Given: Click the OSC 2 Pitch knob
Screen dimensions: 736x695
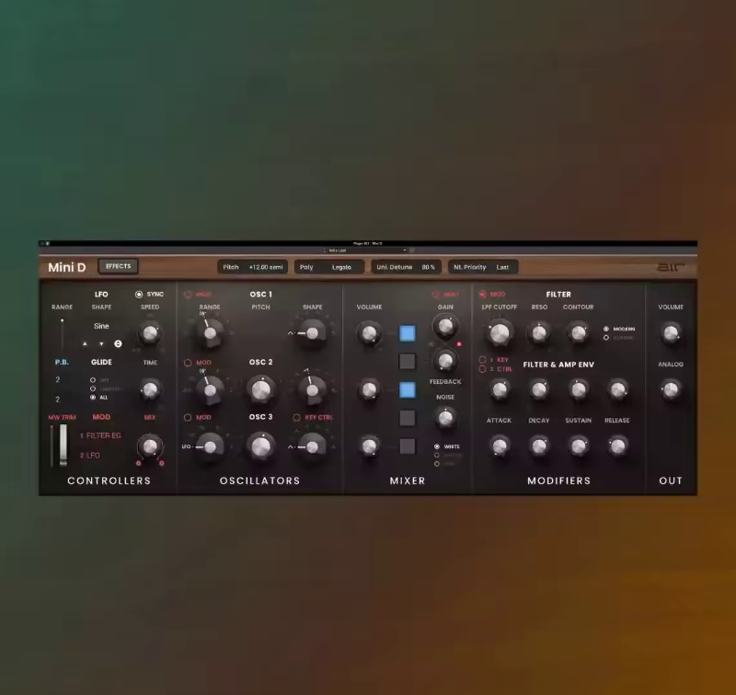Looking at the screenshot, I should 261,389.
